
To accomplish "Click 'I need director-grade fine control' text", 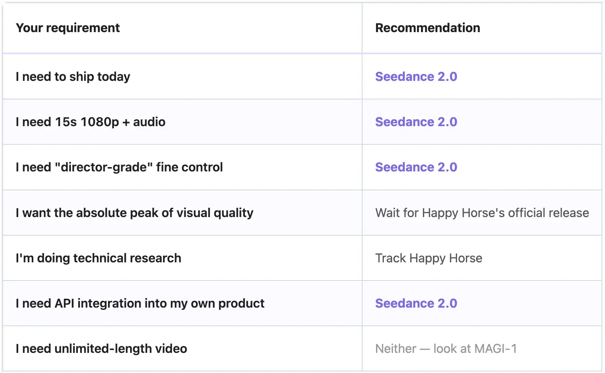I will tap(119, 167).
